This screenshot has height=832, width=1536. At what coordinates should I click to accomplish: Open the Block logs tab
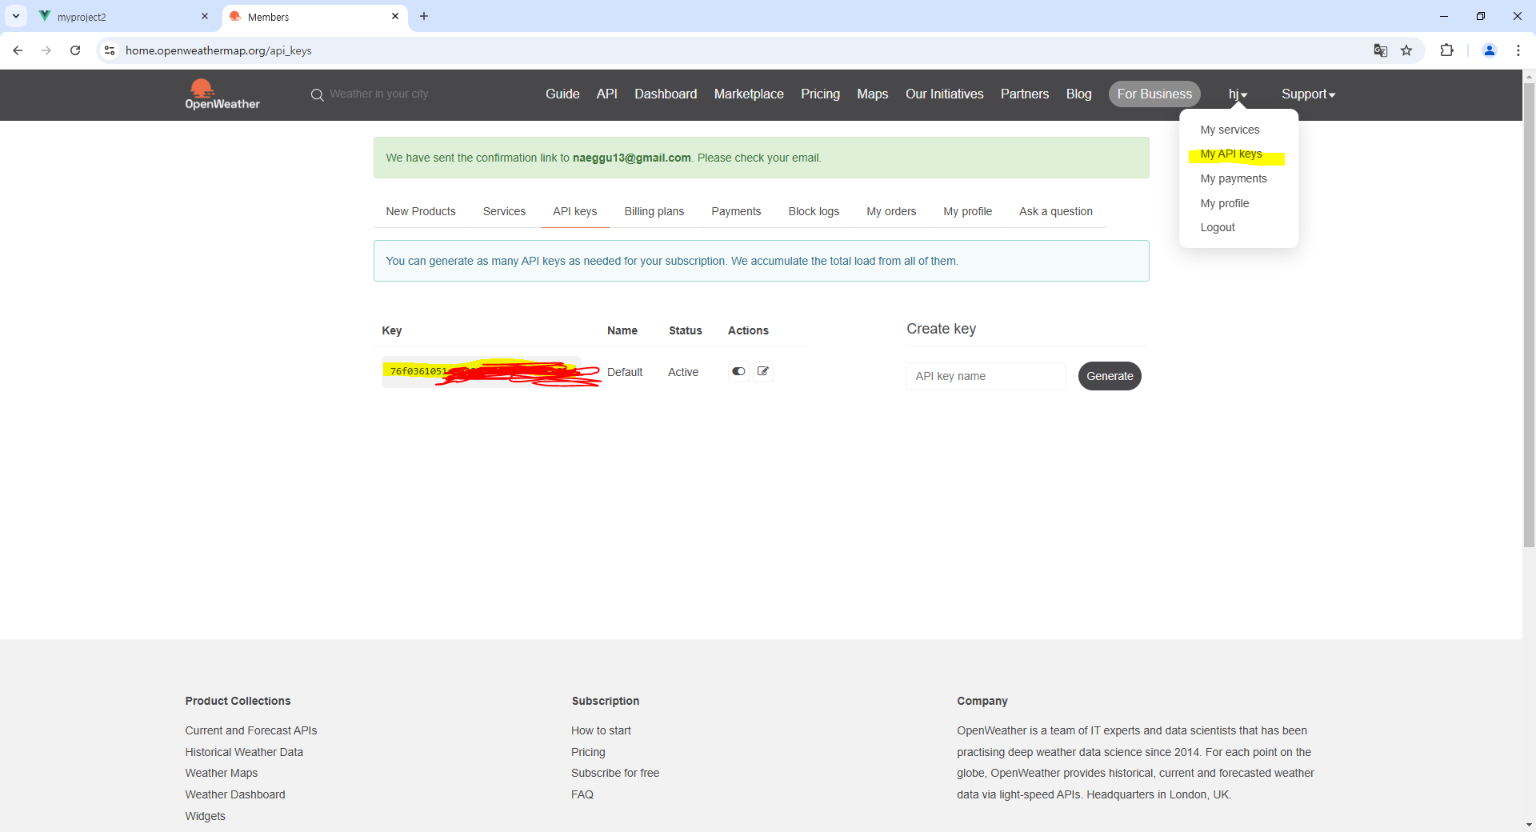click(x=814, y=211)
